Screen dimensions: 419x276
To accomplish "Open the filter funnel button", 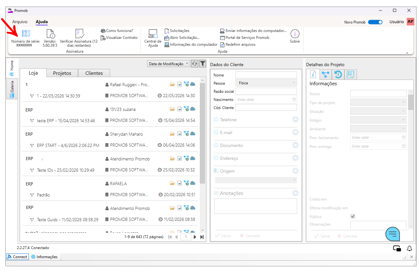I will pyautogui.click(x=203, y=64).
